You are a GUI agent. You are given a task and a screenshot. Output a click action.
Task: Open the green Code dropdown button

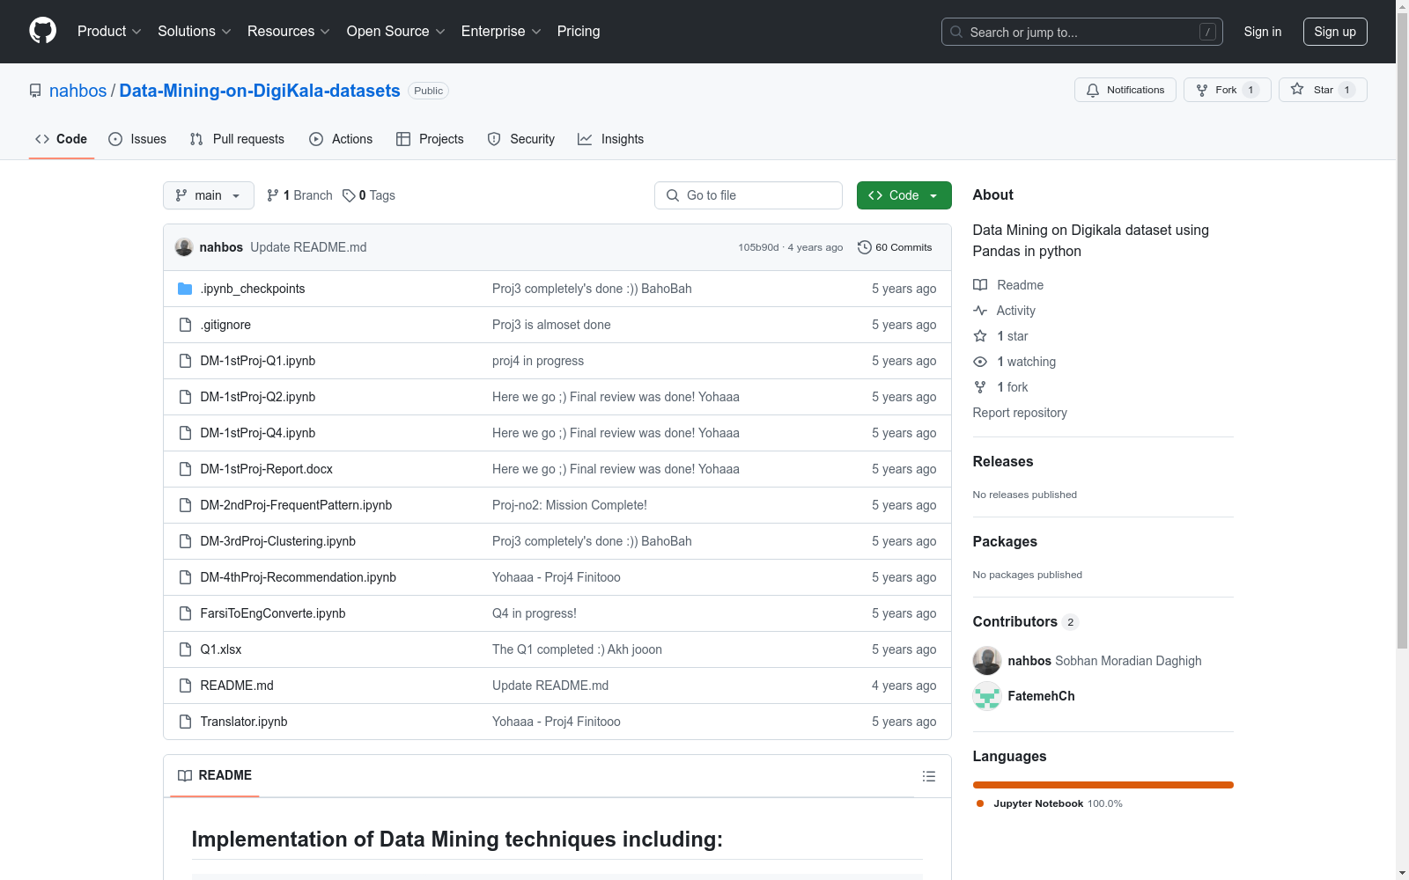pos(904,195)
